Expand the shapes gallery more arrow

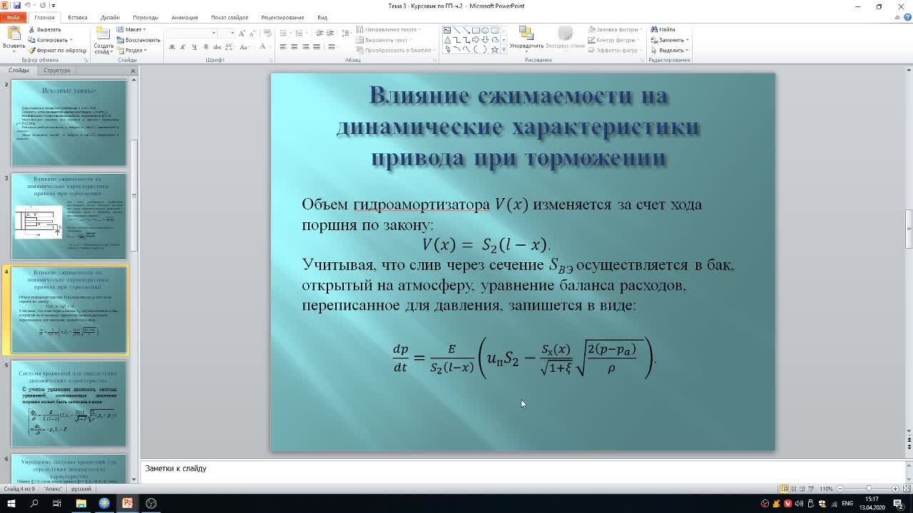pyautogui.click(x=504, y=50)
